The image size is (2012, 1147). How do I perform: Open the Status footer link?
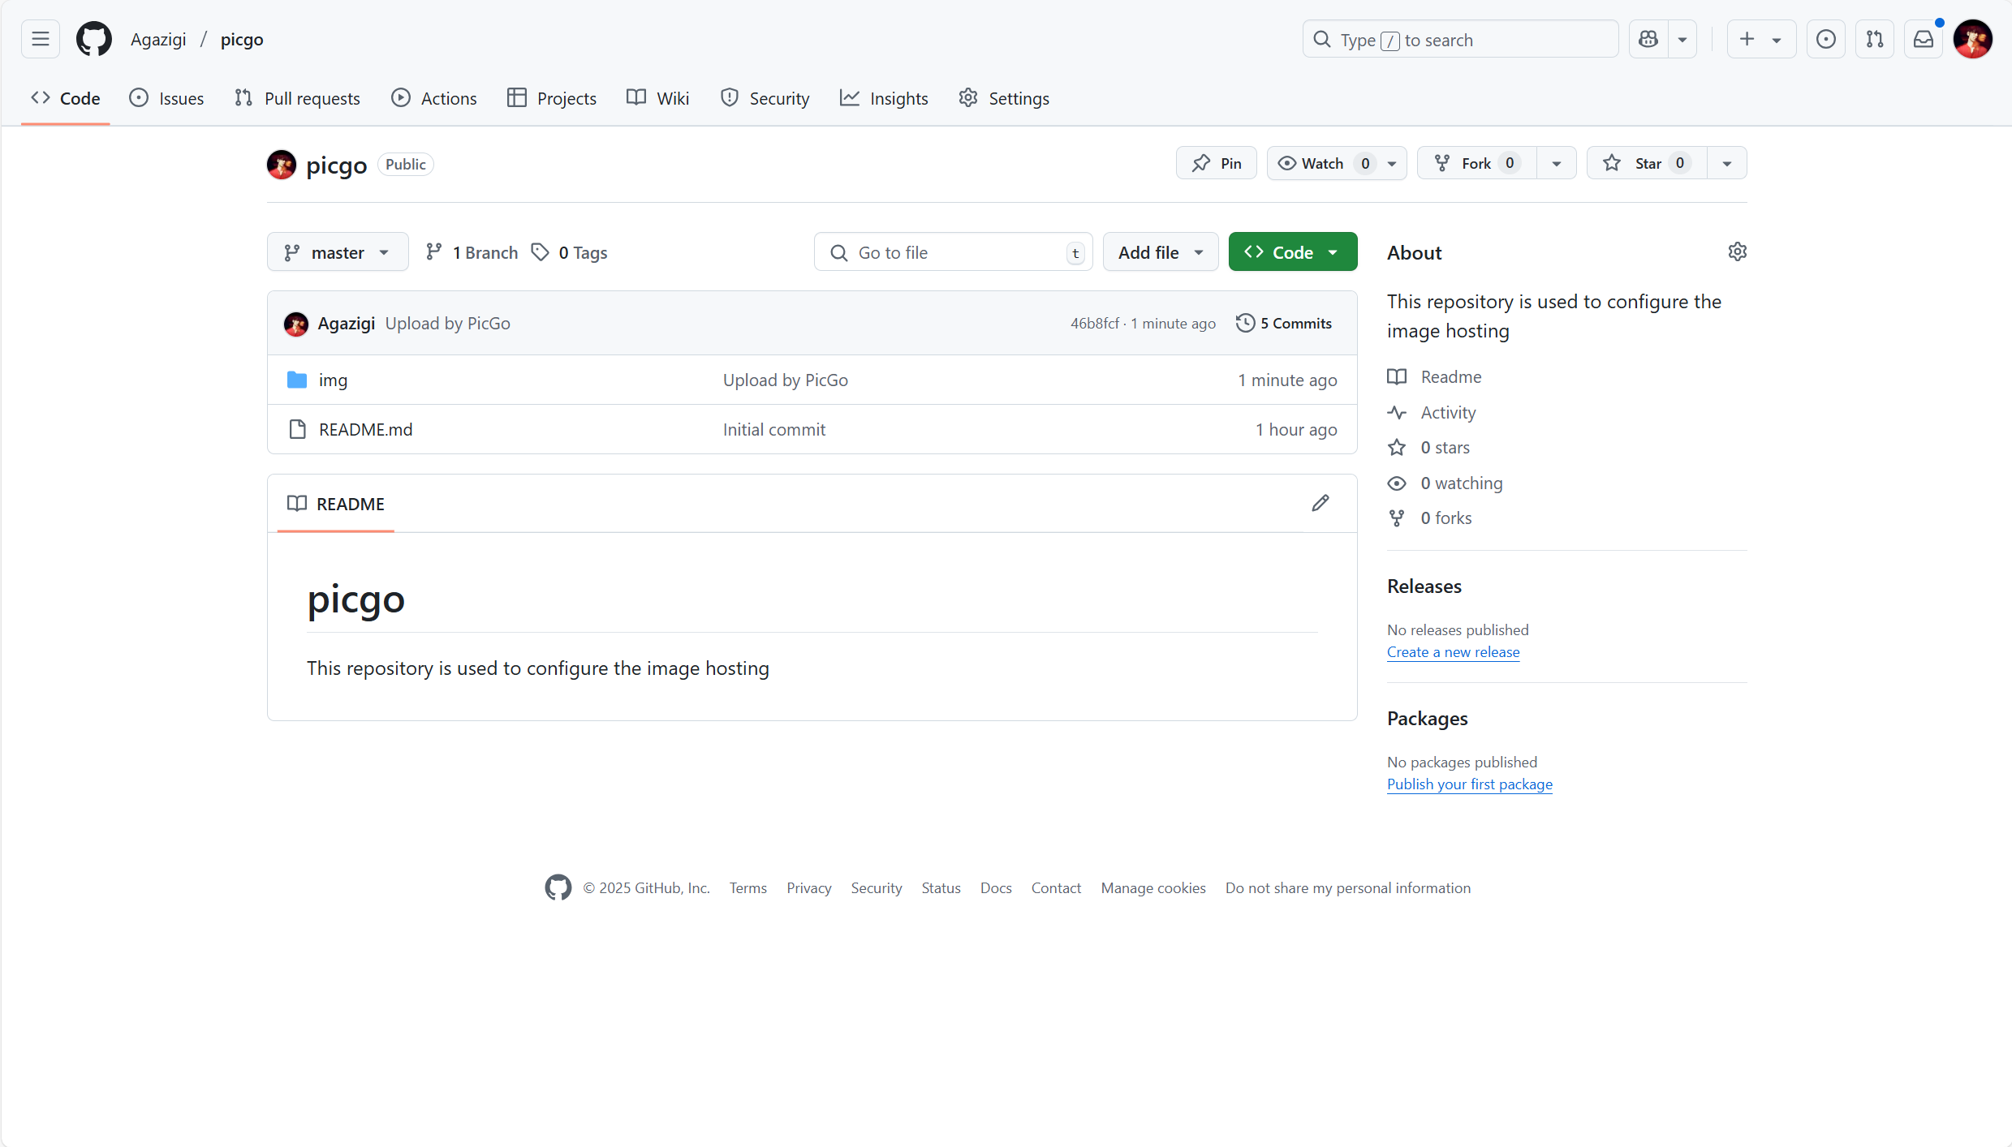coord(941,887)
